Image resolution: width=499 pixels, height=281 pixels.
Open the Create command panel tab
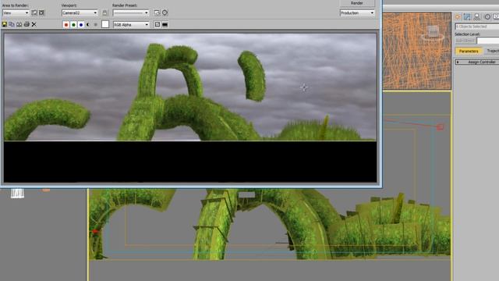(x=458, y=17)
